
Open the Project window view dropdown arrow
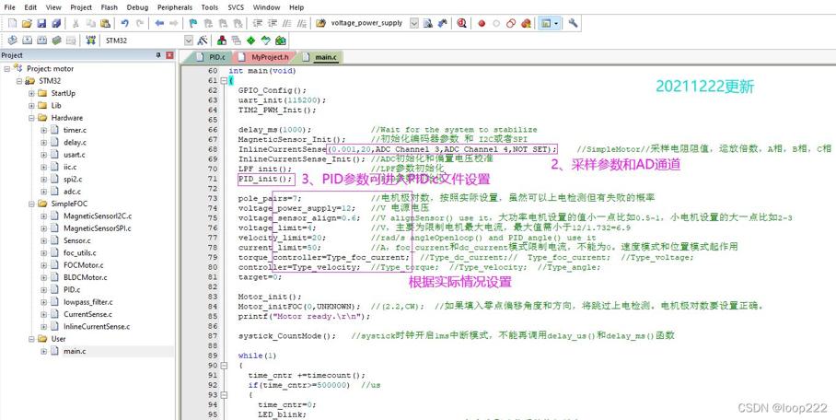[x=556, y=23]
